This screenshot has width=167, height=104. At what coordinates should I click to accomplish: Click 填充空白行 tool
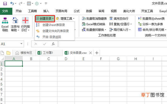119,19
